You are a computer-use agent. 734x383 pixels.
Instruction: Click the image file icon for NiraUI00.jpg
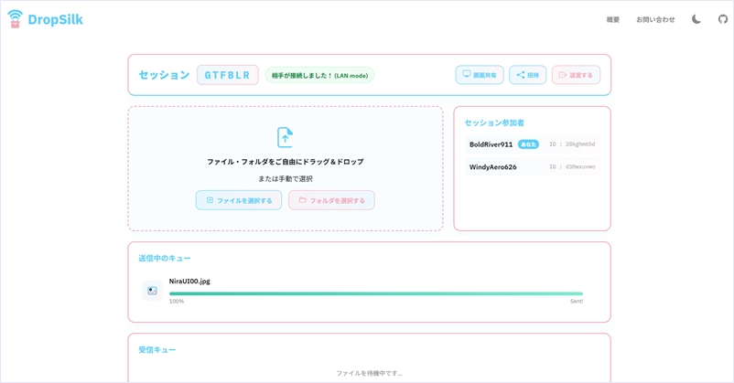[152, 291]
